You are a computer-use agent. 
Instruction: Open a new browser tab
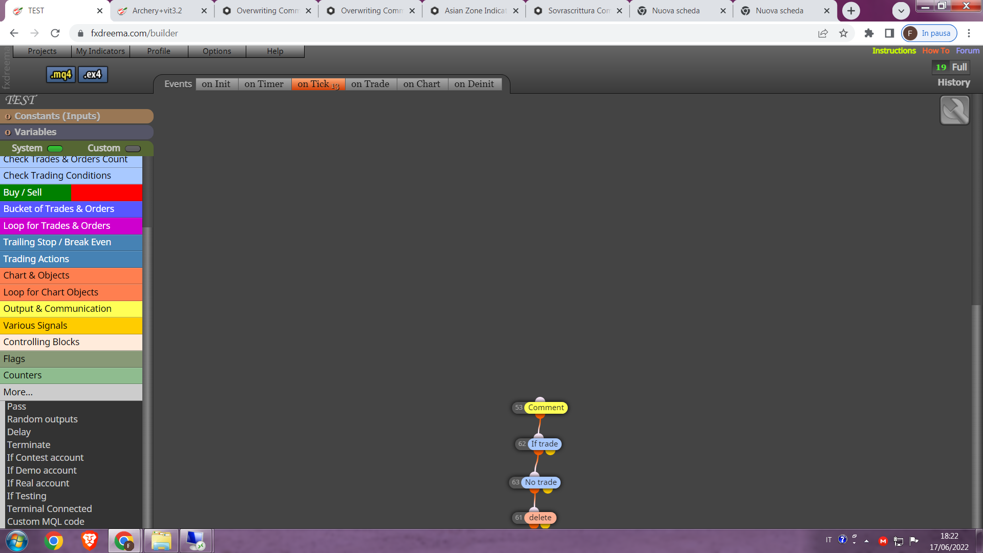pyautogui.click(x=851, y=11)
